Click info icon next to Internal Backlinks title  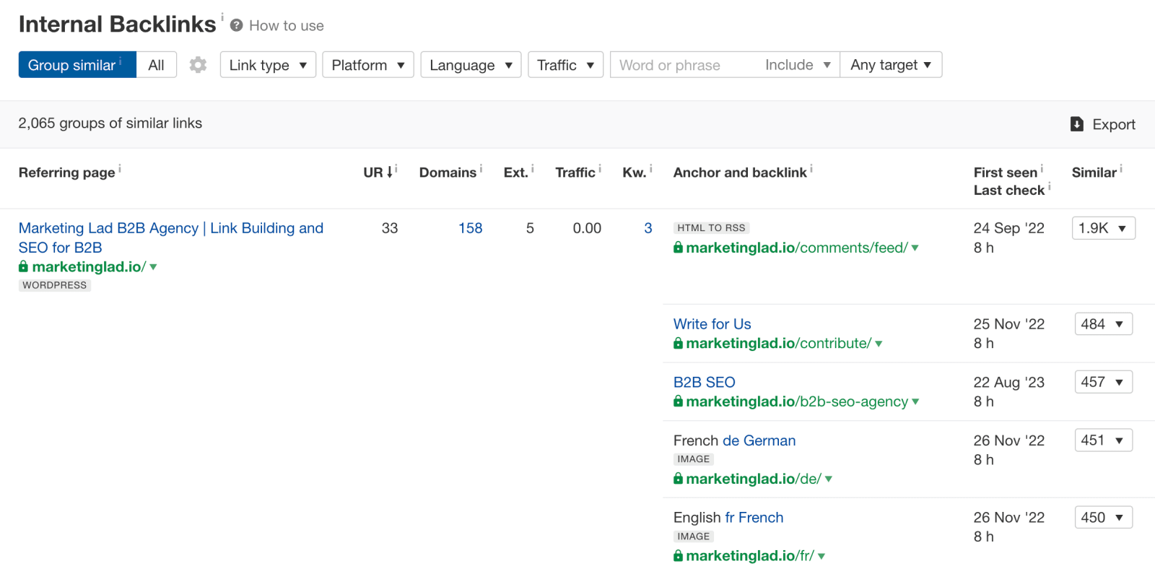click(222, 17)
